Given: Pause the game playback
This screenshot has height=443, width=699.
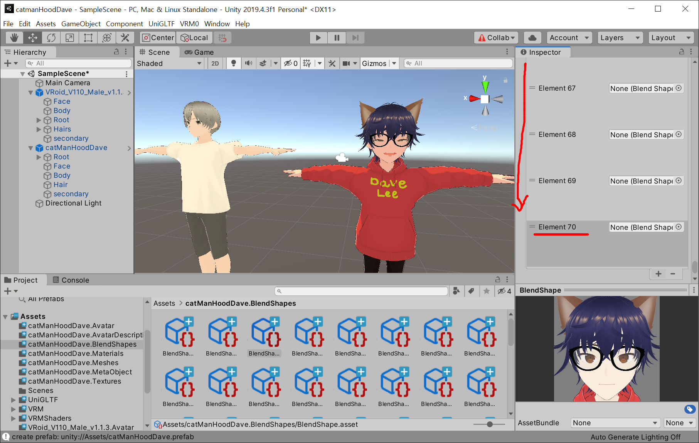Looking at the screenshot, I should 337,38.
